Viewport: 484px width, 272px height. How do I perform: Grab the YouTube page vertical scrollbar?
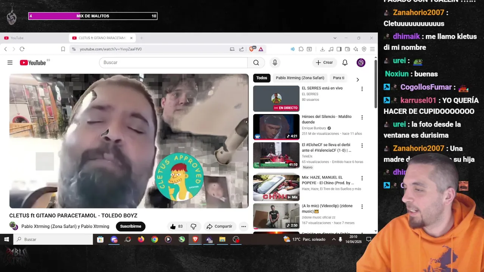coord(375,84)
